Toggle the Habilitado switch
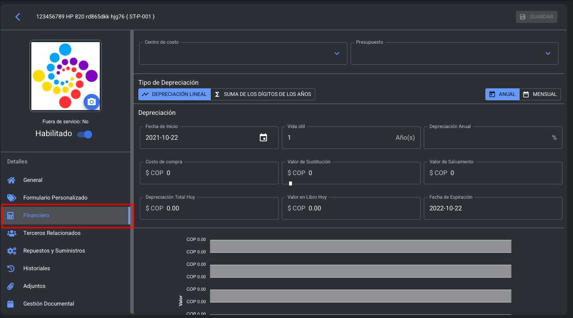The height and width of the screenshot is (318, 573). click(x=85, y=135)
